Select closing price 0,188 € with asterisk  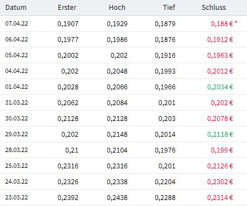[x=224, y=23]
